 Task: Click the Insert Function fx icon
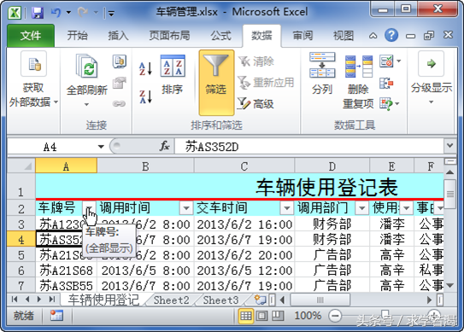(x=165, y=146)
